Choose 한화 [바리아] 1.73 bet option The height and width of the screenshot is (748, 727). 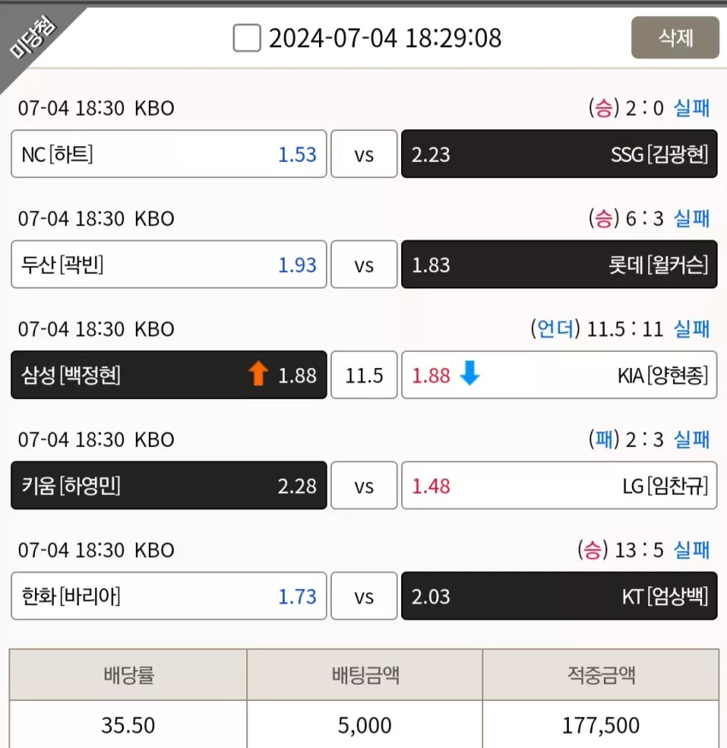tap(168, 597)
